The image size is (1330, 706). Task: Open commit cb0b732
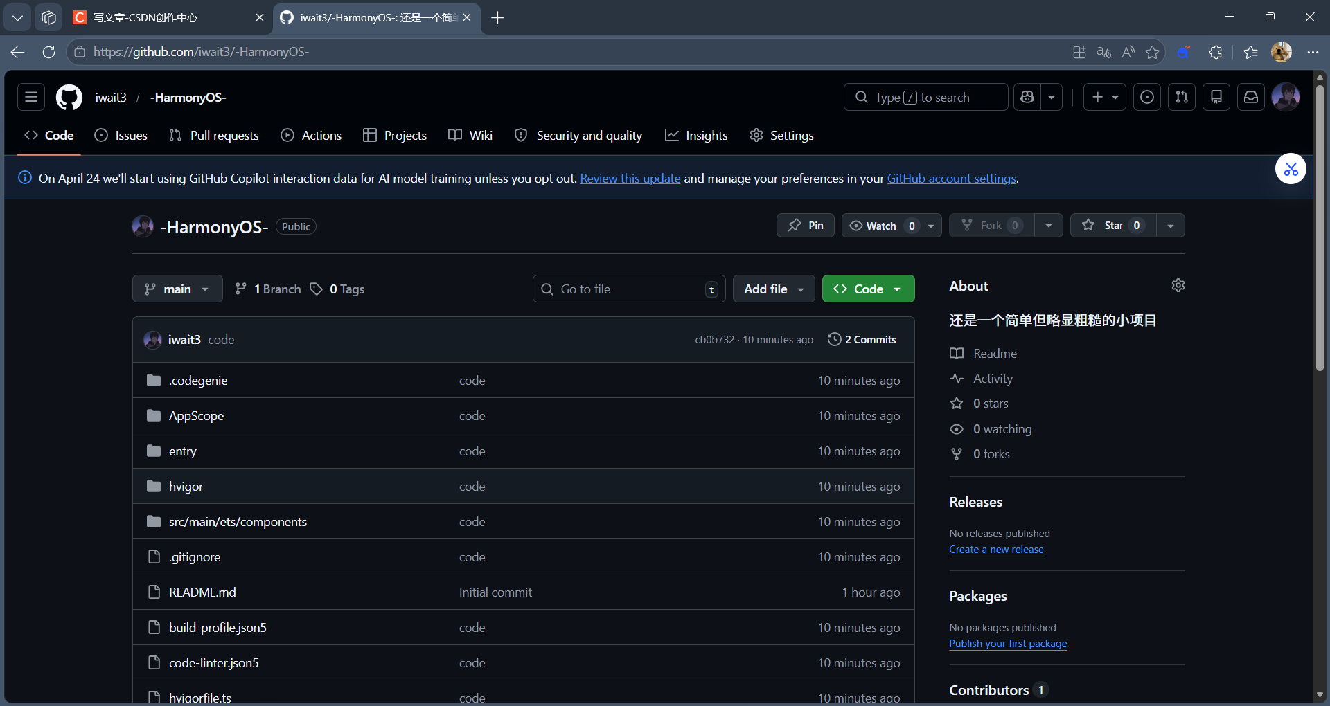coord(714,340)
